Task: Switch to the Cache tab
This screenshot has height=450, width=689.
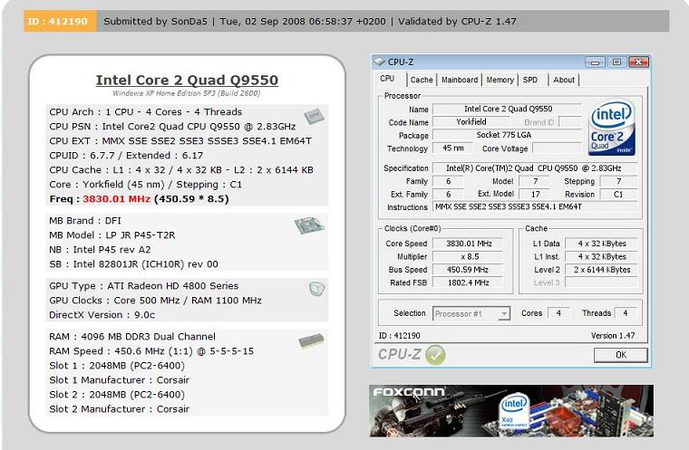Action: (422, 80)
